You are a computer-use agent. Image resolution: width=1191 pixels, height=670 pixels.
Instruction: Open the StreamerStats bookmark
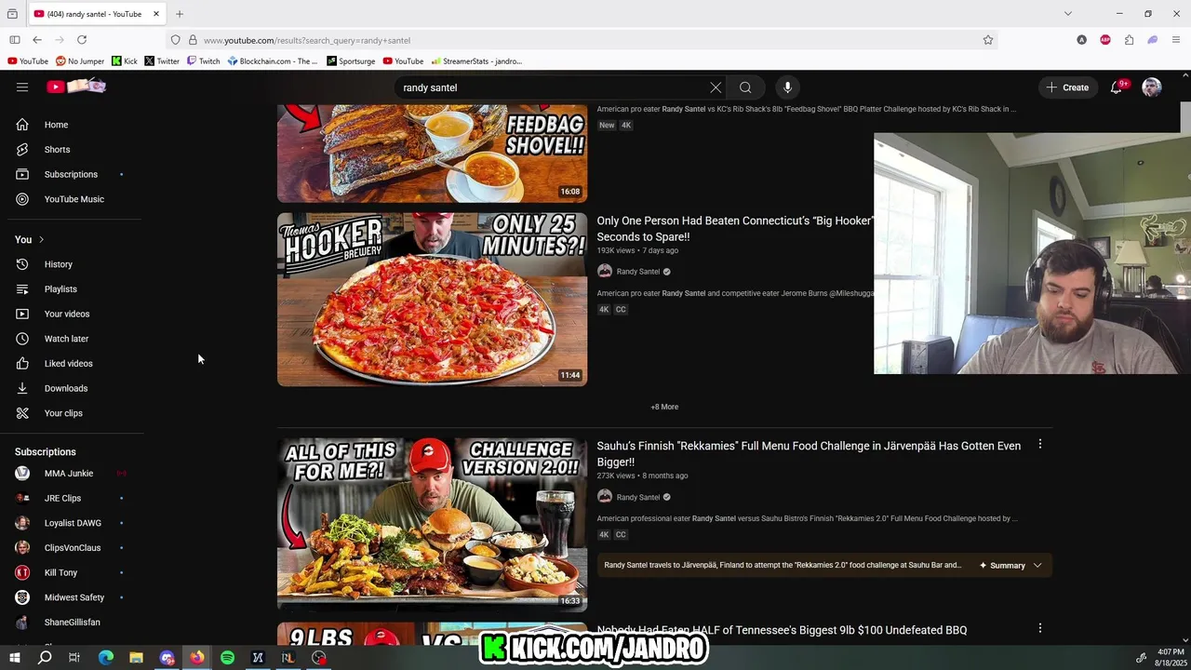coord(476,61)
